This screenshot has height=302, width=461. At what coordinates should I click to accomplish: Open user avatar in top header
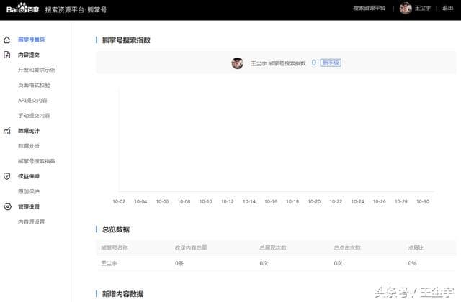point(406,8)
